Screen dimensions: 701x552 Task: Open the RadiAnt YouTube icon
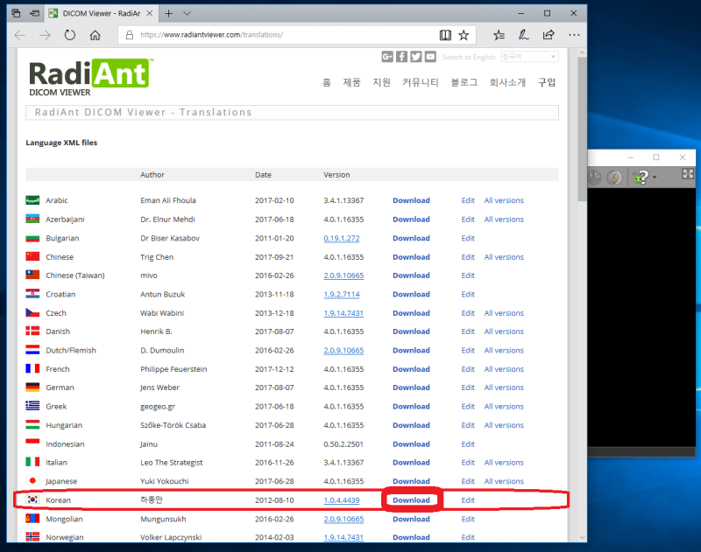(430, 57)
